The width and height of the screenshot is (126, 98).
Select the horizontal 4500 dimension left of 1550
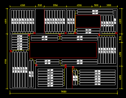pos(23,5)
